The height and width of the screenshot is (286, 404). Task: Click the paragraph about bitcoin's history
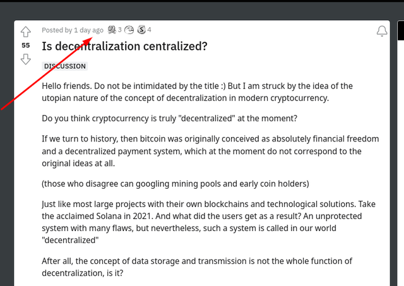210,151
